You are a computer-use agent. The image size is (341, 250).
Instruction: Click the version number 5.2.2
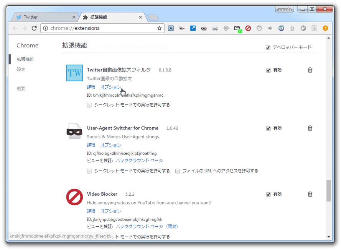coord(130,194)
